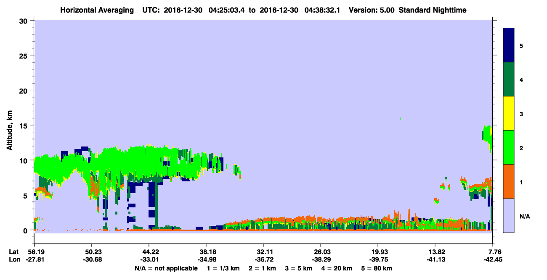Screen dimensions: 547x280
Task: Click the 'N/A = not applicable' legend note
Action: pos(166,268)
